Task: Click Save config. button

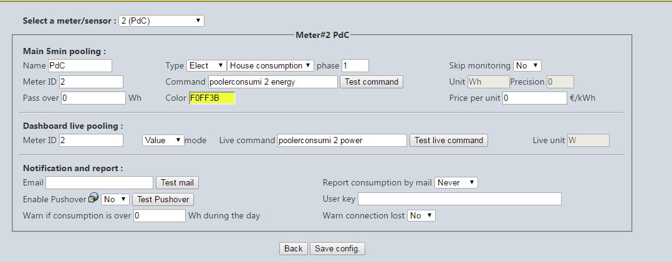Action: [337, 248]
